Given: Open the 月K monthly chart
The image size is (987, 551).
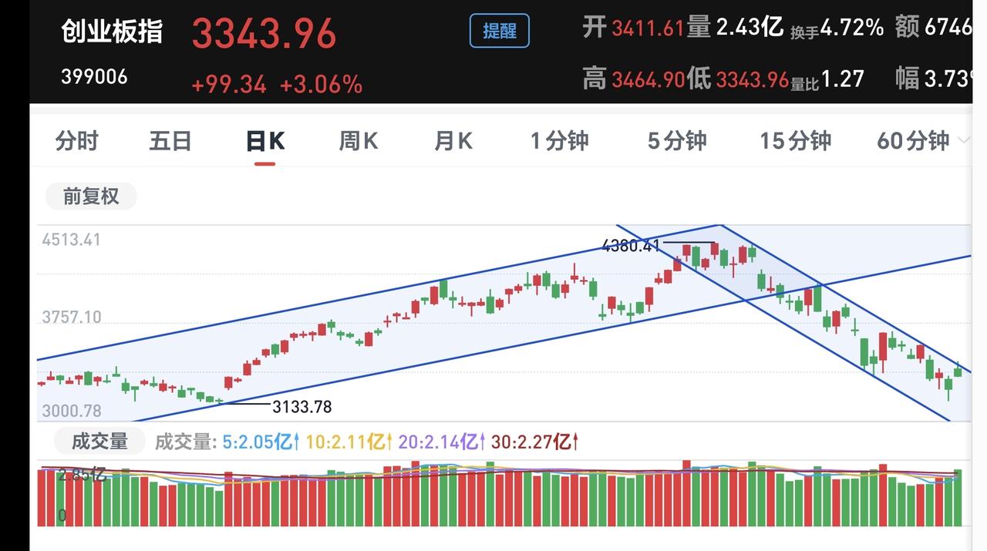Looking at the screenshot, I should click(453, 141).
